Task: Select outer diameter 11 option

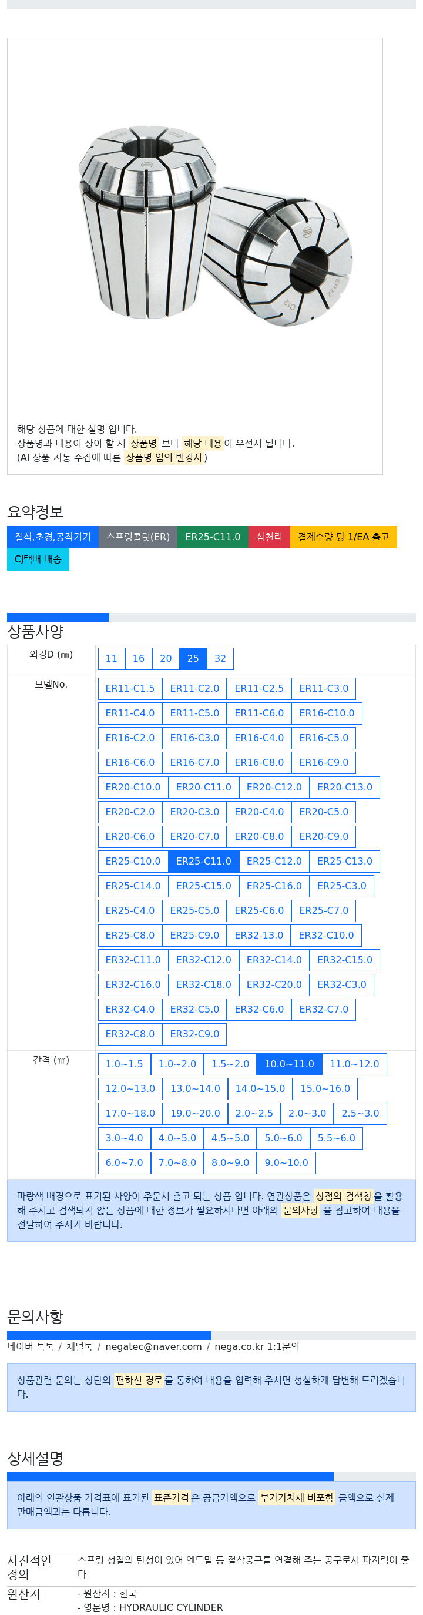Action: [x=112, y=658]
